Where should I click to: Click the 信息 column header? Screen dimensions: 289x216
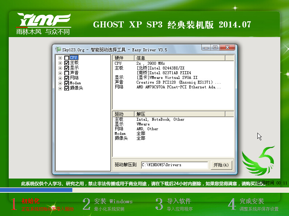point(180,58)
